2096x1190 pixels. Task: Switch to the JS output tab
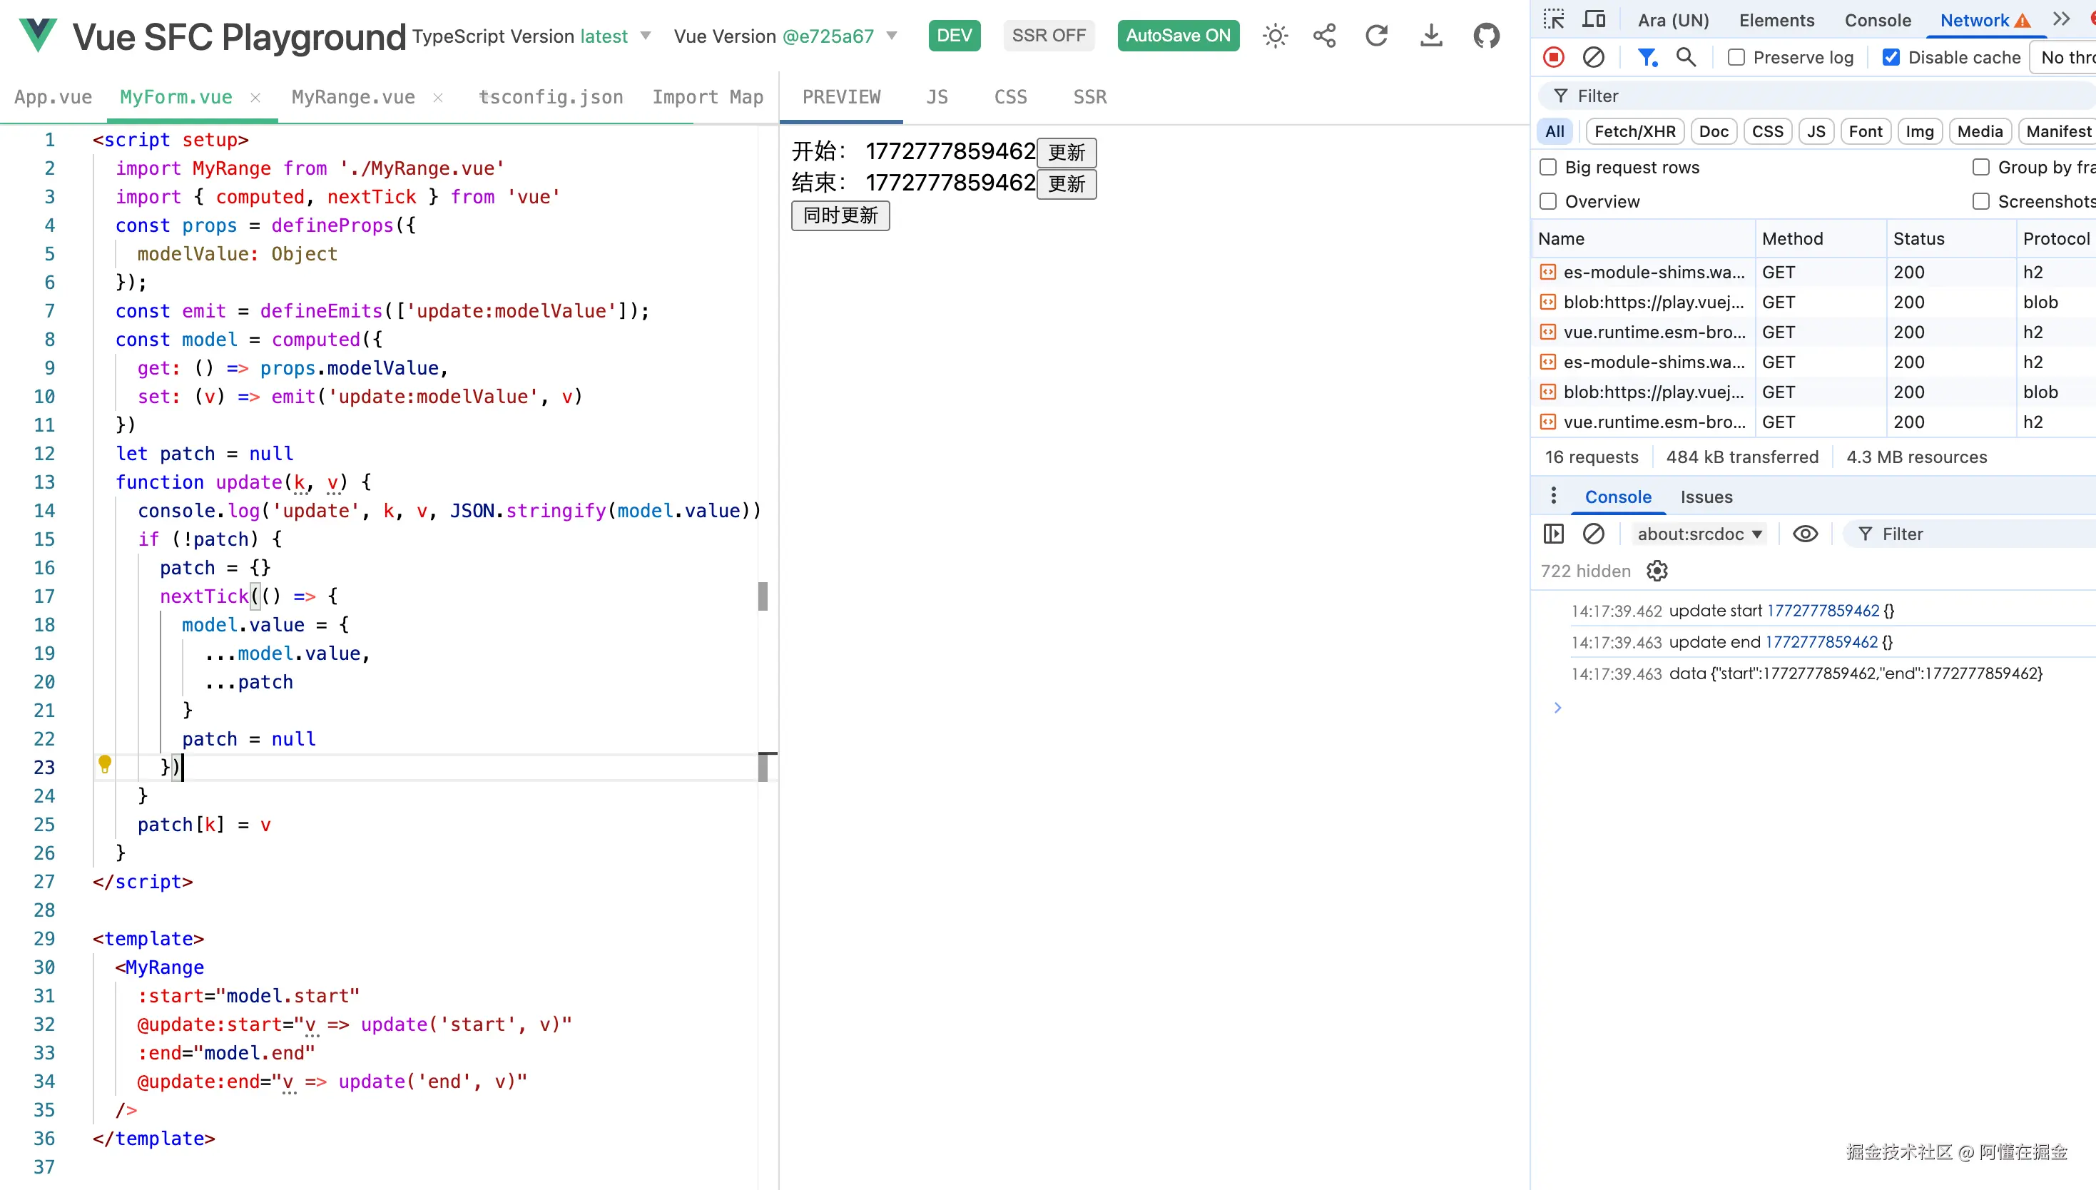click(x=937, y=97)
